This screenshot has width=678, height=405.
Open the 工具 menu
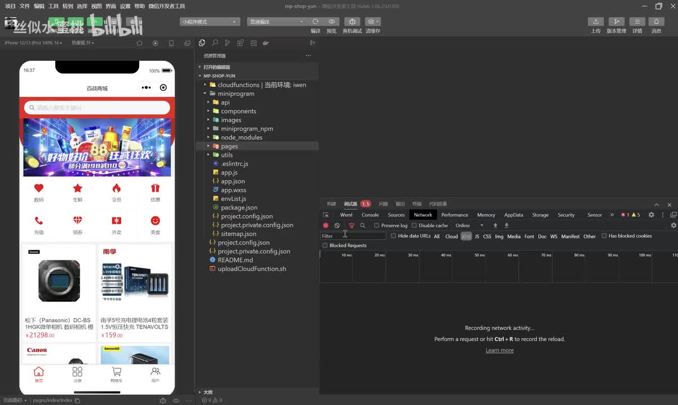(x=53, y=6)
